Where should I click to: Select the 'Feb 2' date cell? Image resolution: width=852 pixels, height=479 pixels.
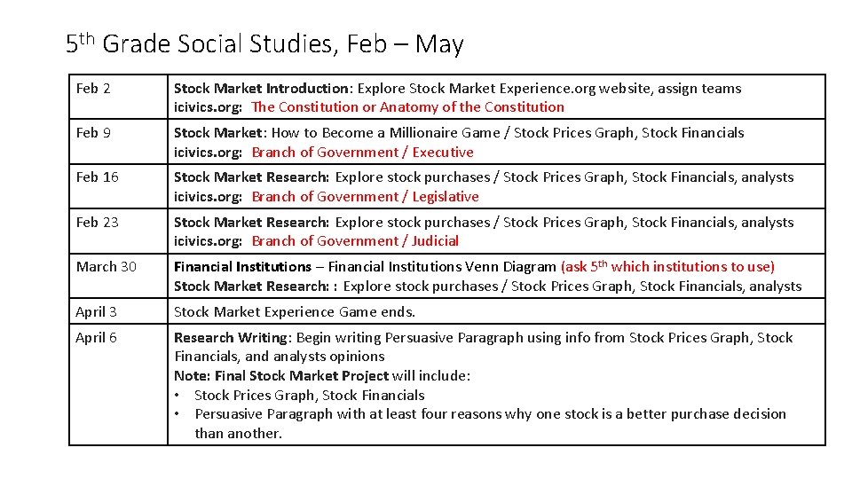[118, 97]
